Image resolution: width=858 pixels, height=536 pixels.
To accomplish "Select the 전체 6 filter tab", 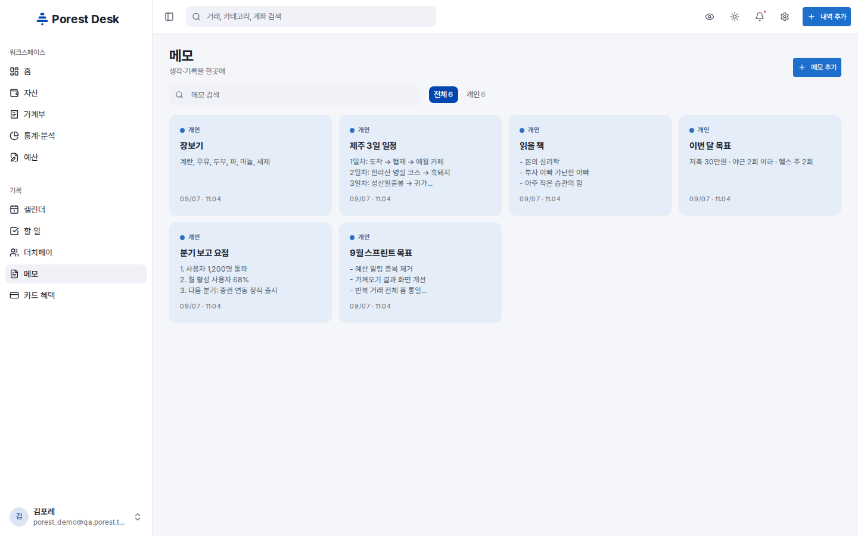I will 443,95.
